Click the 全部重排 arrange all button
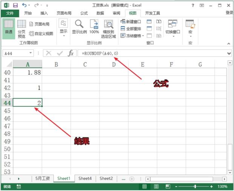 click(132, 29)
